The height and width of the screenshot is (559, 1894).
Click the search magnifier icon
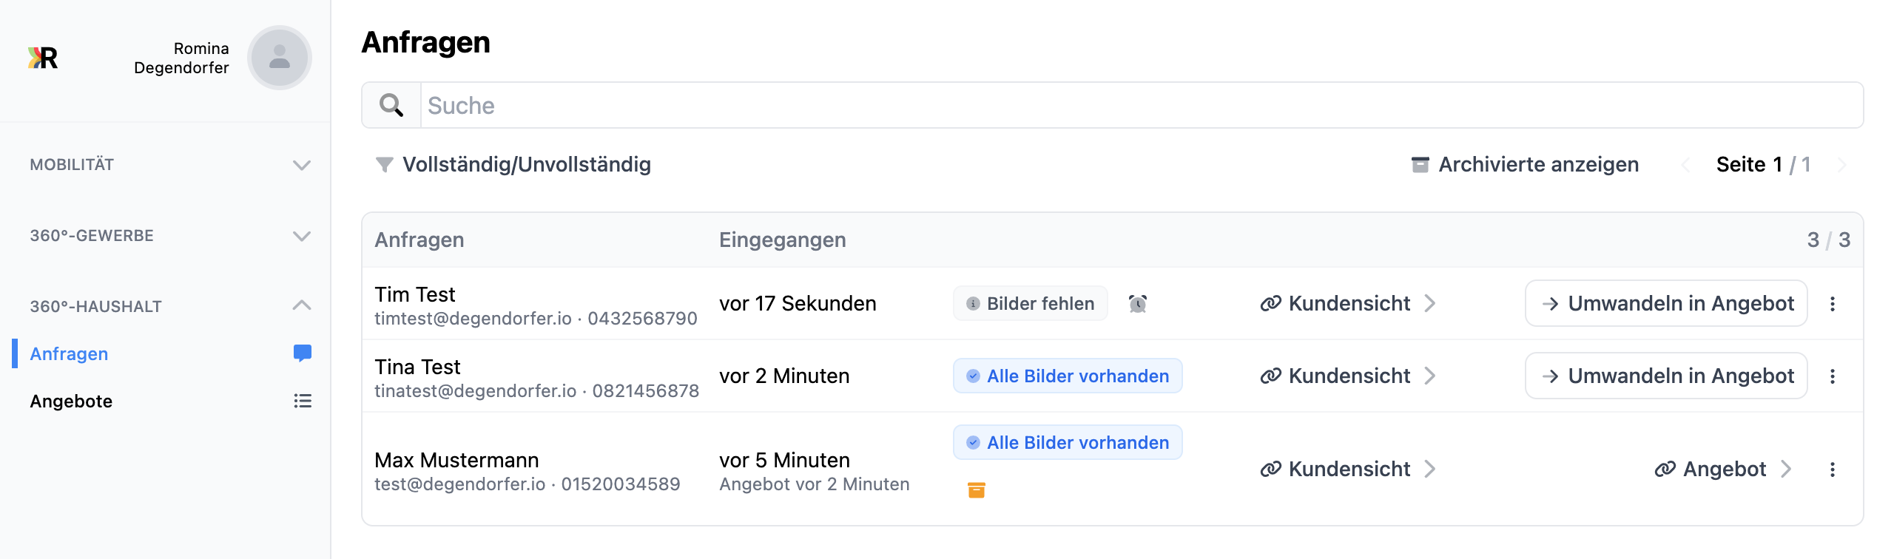[x=391, y=106]
